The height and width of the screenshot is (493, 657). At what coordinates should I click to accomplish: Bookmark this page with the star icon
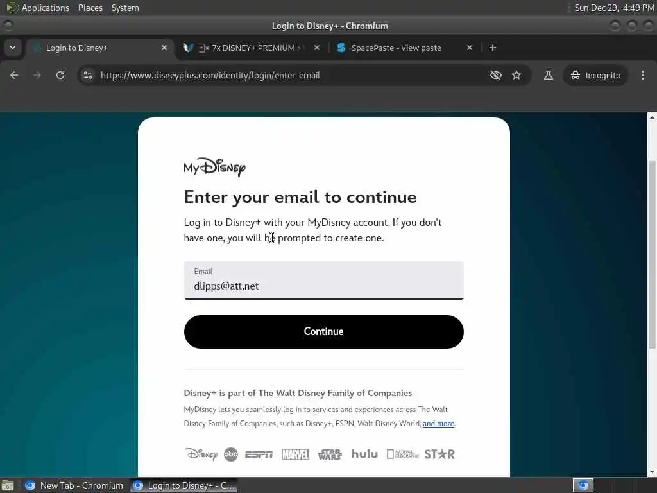click(x=516, y=76)
